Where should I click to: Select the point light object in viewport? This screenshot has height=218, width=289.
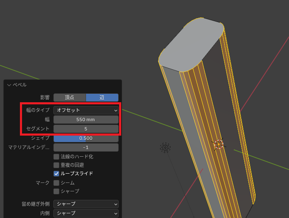click(x=165, y=147)
